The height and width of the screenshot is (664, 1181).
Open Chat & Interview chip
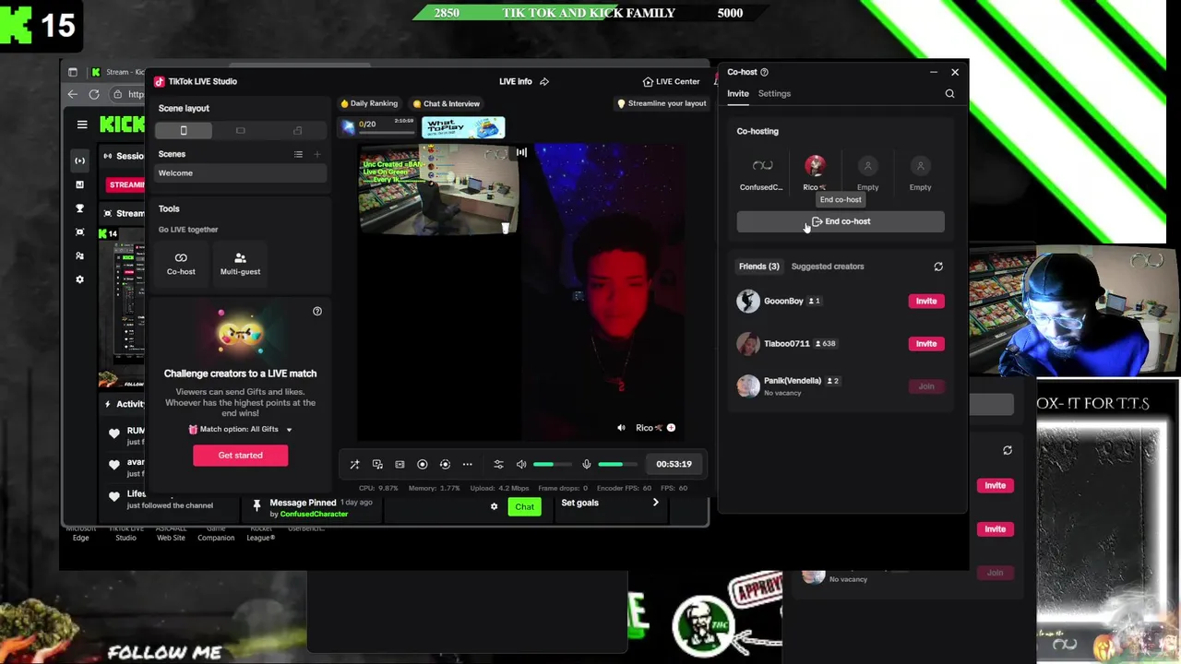click(x=446, y=103)
